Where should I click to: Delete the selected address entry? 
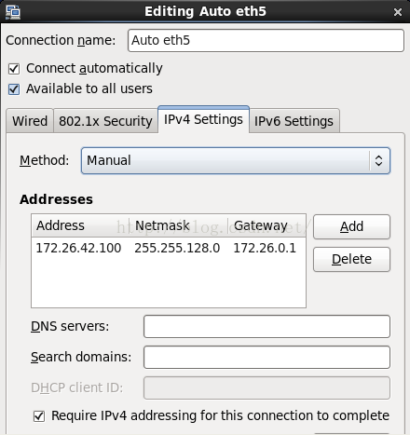pos(351,259)
